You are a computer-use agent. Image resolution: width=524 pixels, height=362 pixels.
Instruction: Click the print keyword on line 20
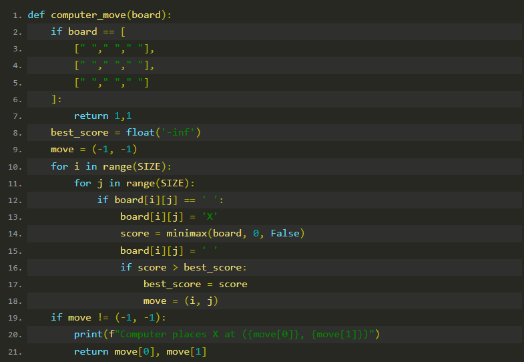88,334
